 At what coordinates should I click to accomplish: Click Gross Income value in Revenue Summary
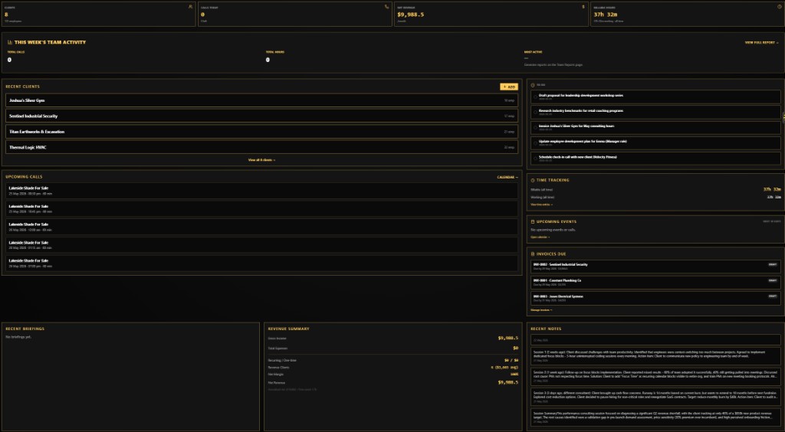pos(507,339)
